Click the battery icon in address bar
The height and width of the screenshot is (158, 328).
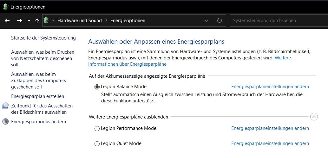(46, 21)
